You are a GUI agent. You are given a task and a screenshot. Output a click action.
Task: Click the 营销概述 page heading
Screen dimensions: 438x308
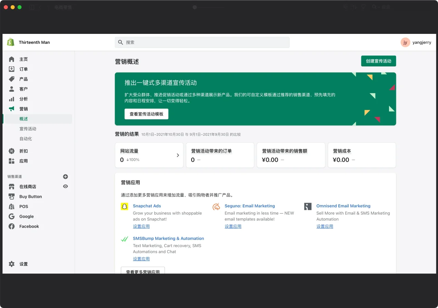click(x=127, y=62)
